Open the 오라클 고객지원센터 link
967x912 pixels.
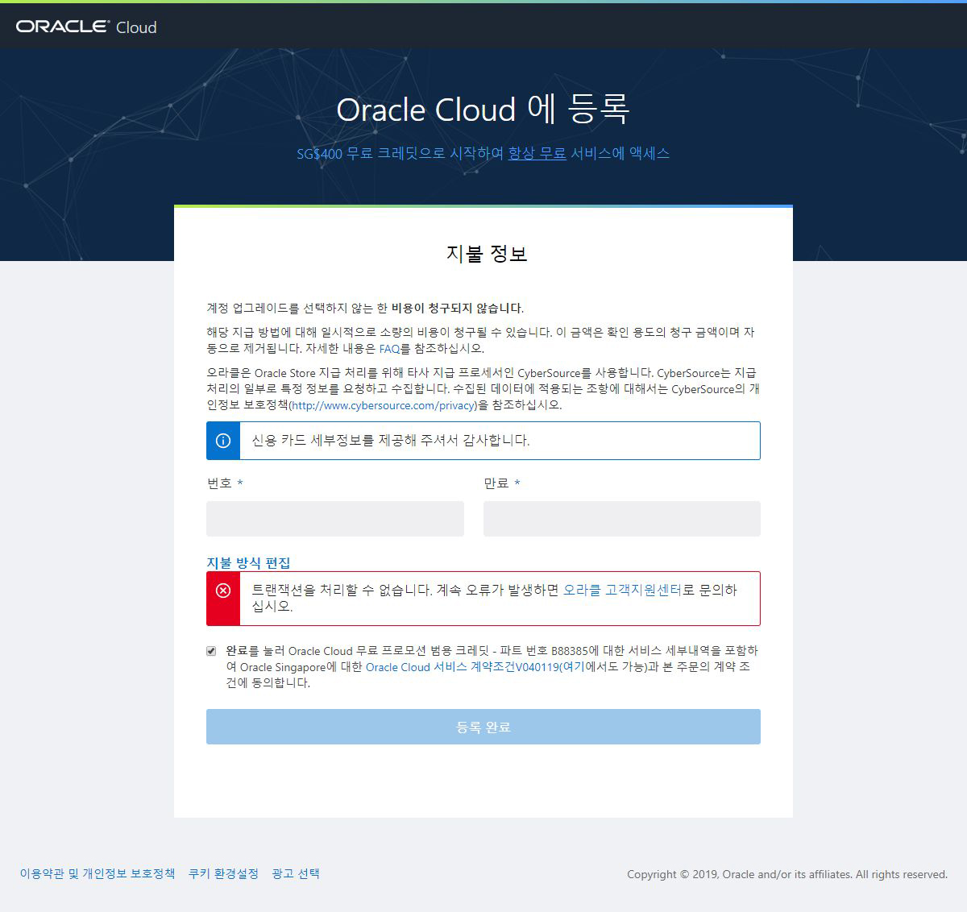[622, 590]
